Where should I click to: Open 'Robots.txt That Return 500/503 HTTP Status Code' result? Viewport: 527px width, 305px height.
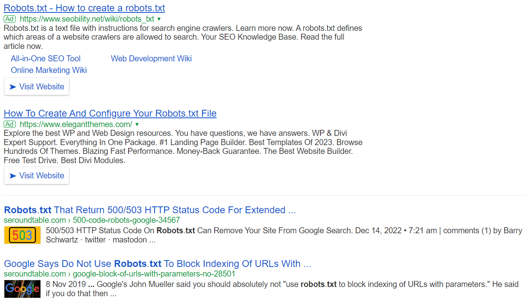click(x=150, y=210)
